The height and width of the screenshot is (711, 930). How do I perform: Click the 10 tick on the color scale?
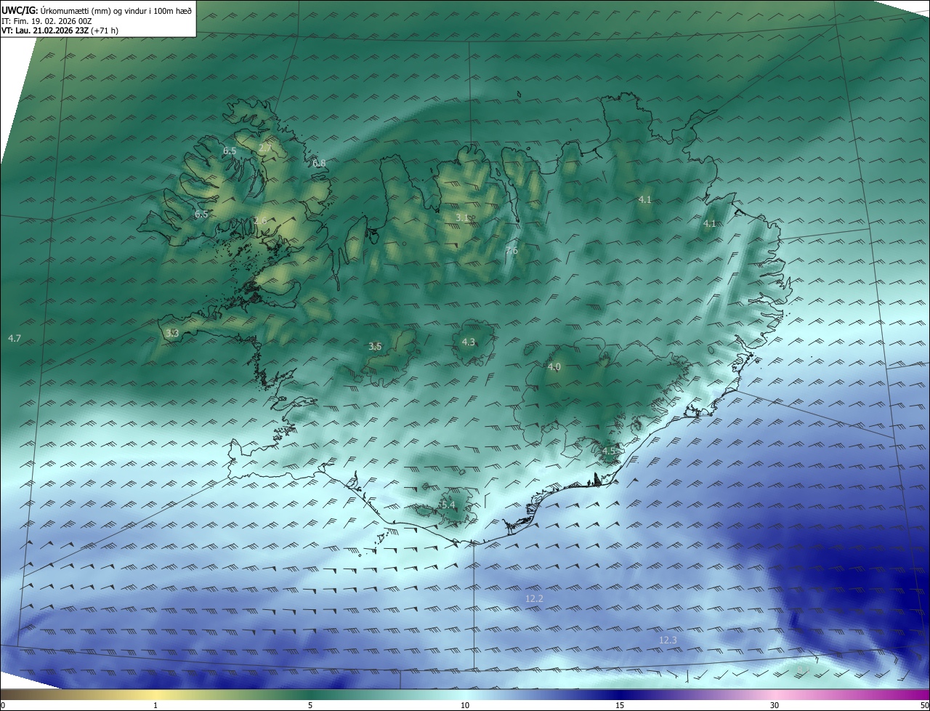[465, 705]
